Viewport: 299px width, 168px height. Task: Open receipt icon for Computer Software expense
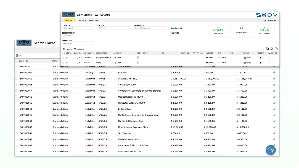pyautogui.click(x=260, y=58)
